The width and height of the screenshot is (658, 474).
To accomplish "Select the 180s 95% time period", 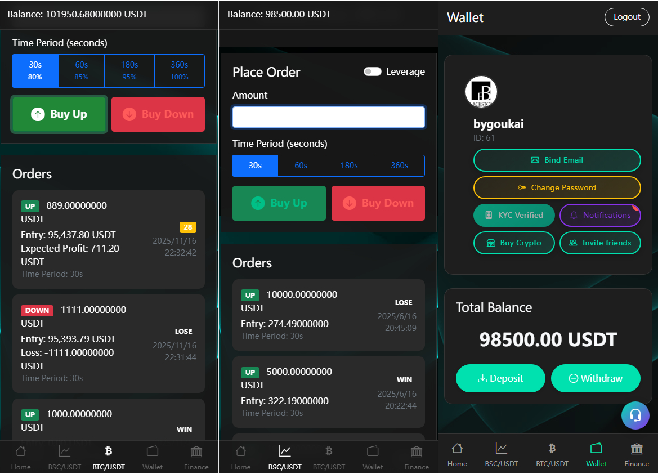I will (129, 70).
